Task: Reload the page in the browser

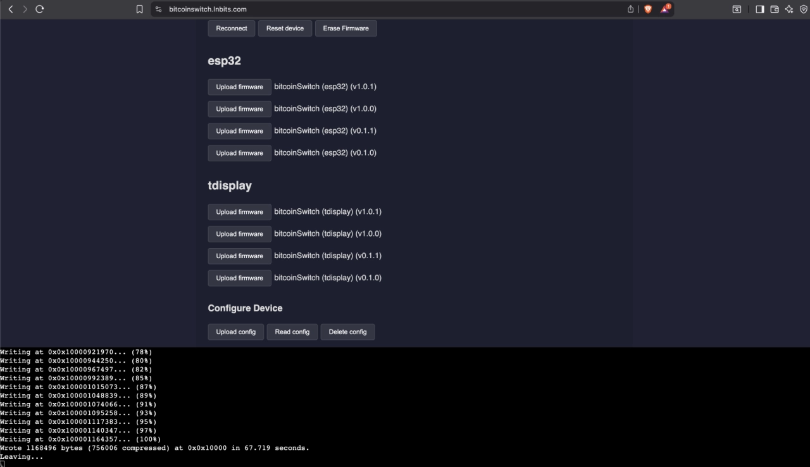Action: (40, 9)
